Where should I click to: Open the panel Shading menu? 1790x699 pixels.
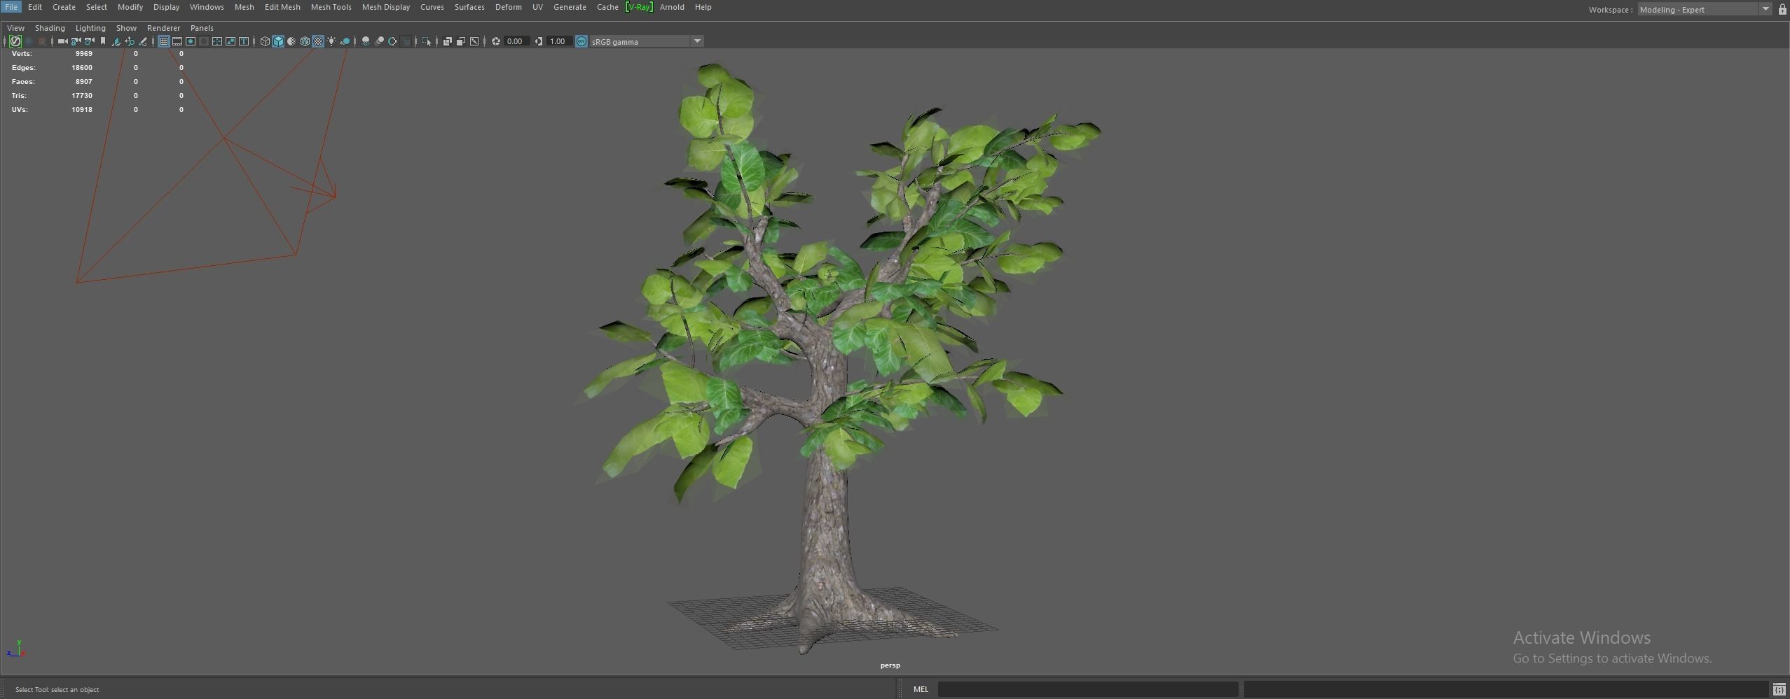click(x=50, y=28)
